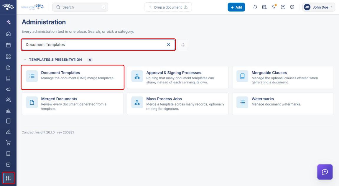Open Mass Process Jobs card title

(164, 99)
